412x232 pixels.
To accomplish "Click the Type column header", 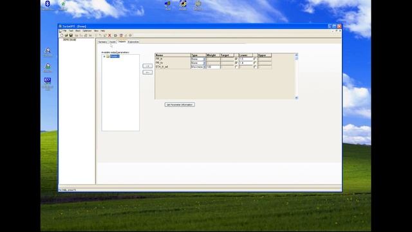I will 198,55.
